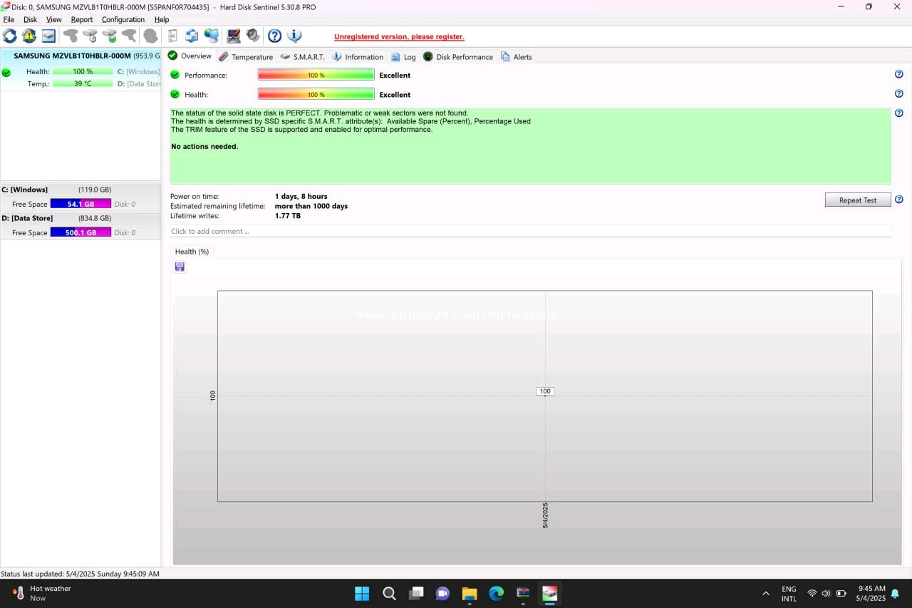
Task: Open the Windows Start menu
Action: pyautogui.click(x=362, y=593)
